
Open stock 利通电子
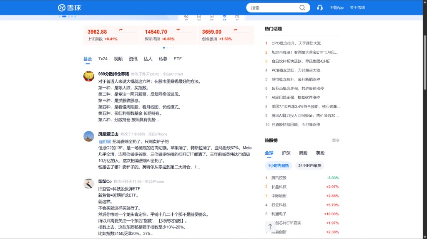tap(279, 214)
